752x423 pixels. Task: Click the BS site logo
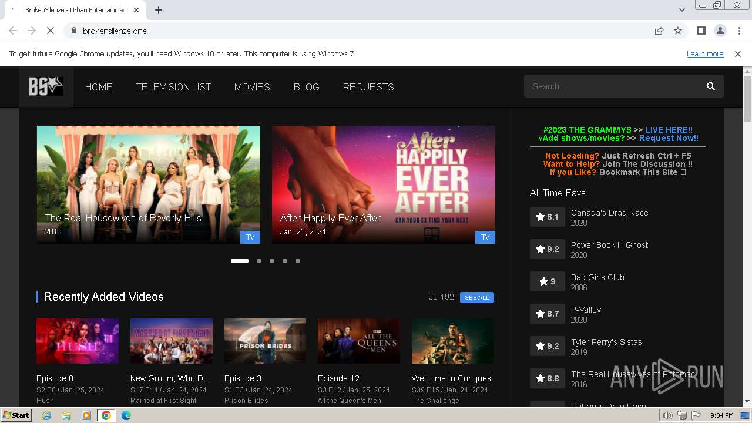coord(46,87)
